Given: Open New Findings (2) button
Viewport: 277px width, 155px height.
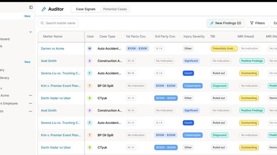Looking at the screenshot, I should (225, 23).
